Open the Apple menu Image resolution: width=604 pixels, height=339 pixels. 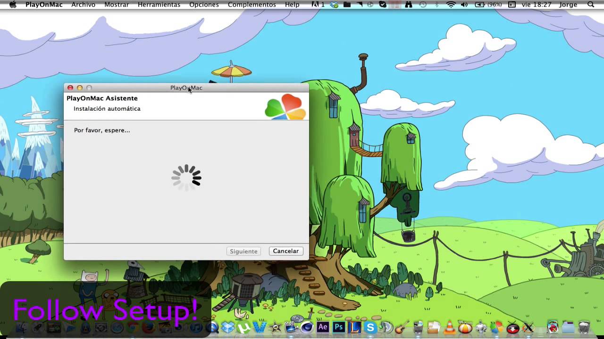(x=13, y=4)
